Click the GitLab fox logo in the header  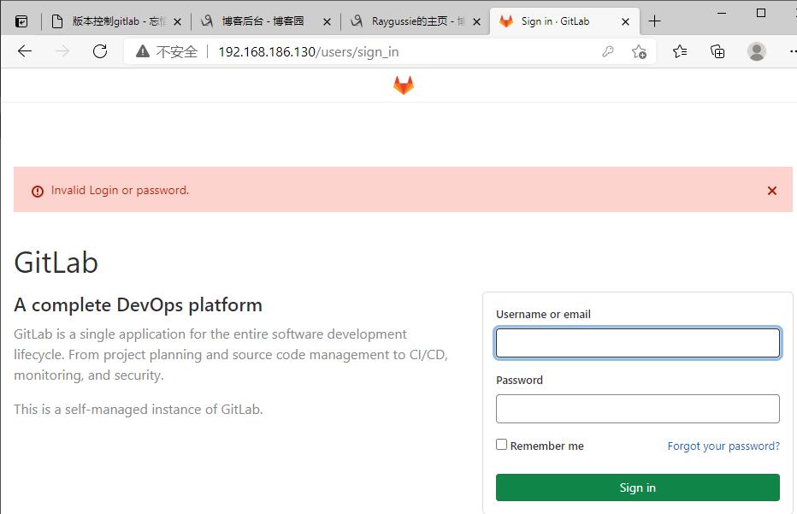tap(404, 85)
